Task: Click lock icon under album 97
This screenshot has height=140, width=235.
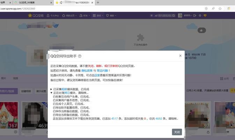Action: 208,132
